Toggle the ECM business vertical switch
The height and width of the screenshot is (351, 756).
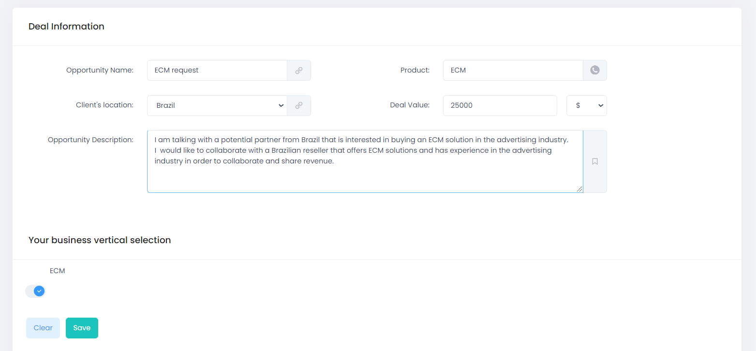pos(35,291)
